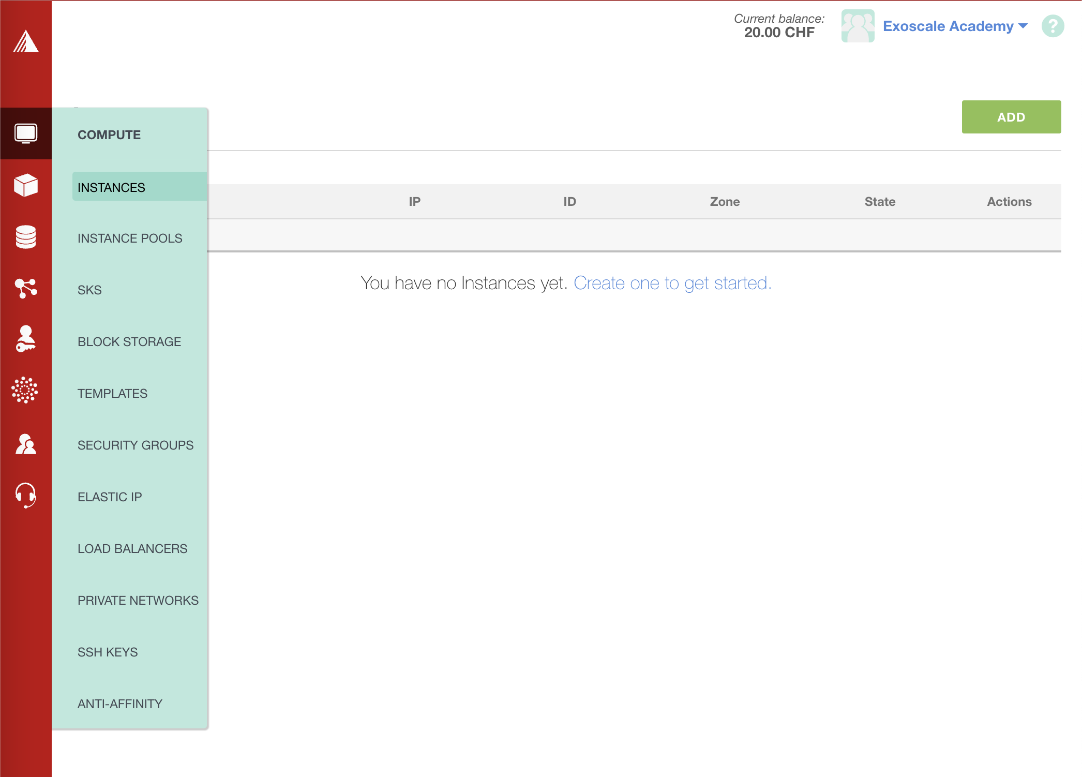Open the support headset icon
This screenshot has width=1082, height=777.
click(26, 495)
